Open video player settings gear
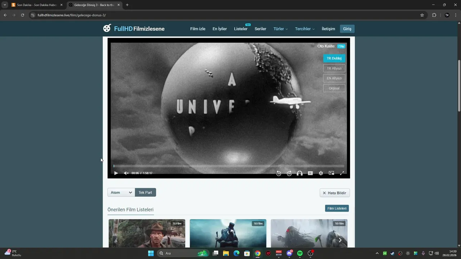The width and height of the screenshot is (461, 259). pos(321,173)
